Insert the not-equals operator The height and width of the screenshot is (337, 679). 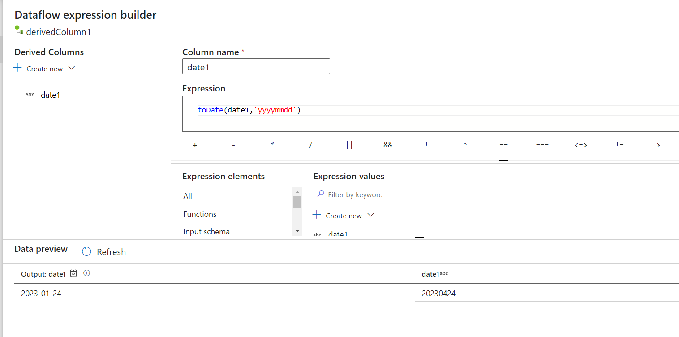tap(619, 145)
